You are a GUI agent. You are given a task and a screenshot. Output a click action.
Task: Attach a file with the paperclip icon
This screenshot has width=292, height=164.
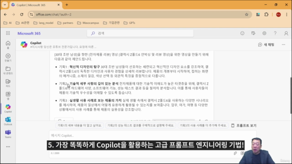point(235,153)
